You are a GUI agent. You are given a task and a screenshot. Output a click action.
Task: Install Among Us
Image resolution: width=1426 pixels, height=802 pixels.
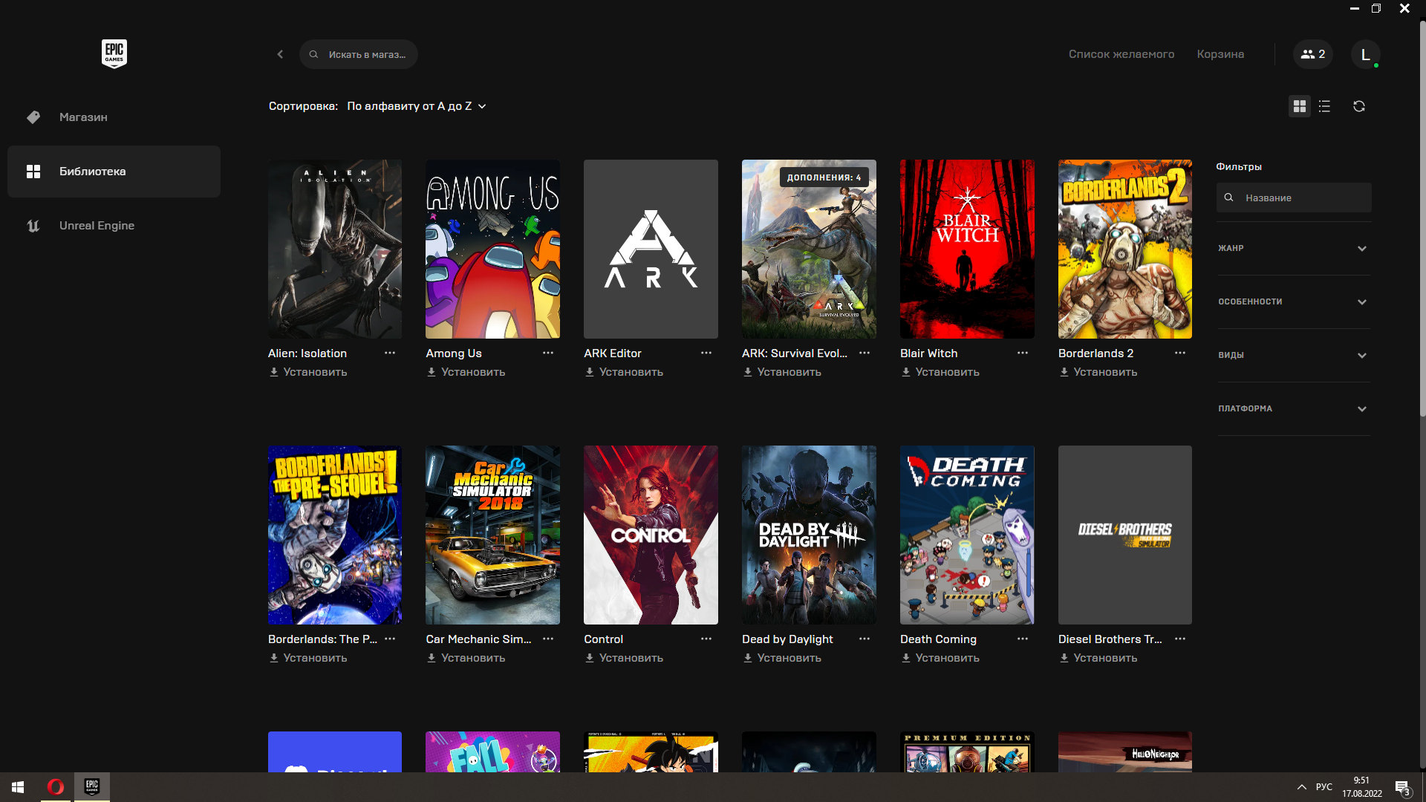(466, 372)
